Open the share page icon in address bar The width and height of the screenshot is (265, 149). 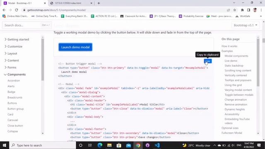click(229, 10)
